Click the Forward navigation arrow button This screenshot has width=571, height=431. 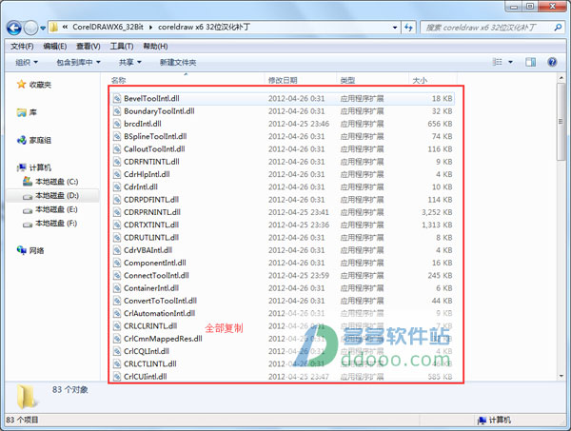click(30, 28)
